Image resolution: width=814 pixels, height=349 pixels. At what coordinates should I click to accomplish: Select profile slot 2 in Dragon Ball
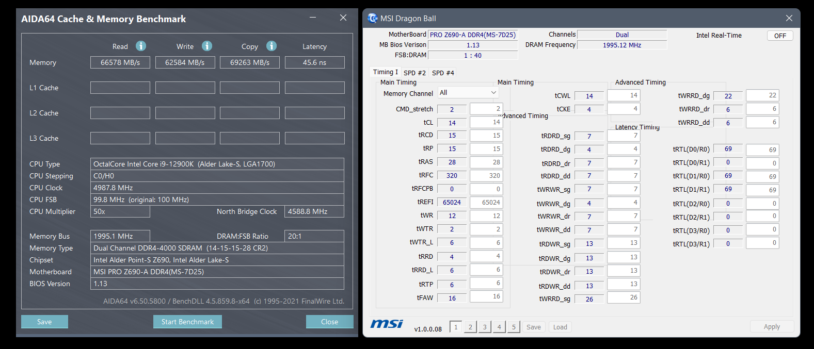point(470,327)
